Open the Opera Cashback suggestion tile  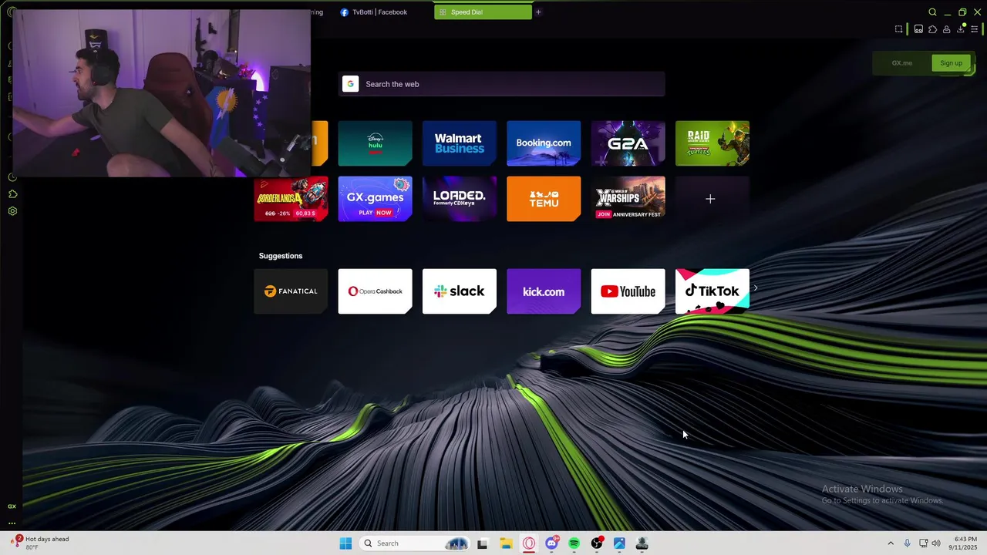tap(375, 291)
